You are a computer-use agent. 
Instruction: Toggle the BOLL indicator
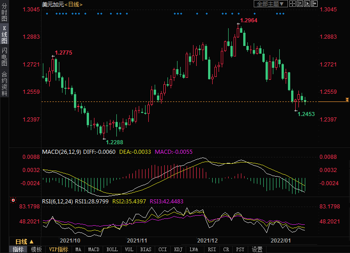pos(112,249)
